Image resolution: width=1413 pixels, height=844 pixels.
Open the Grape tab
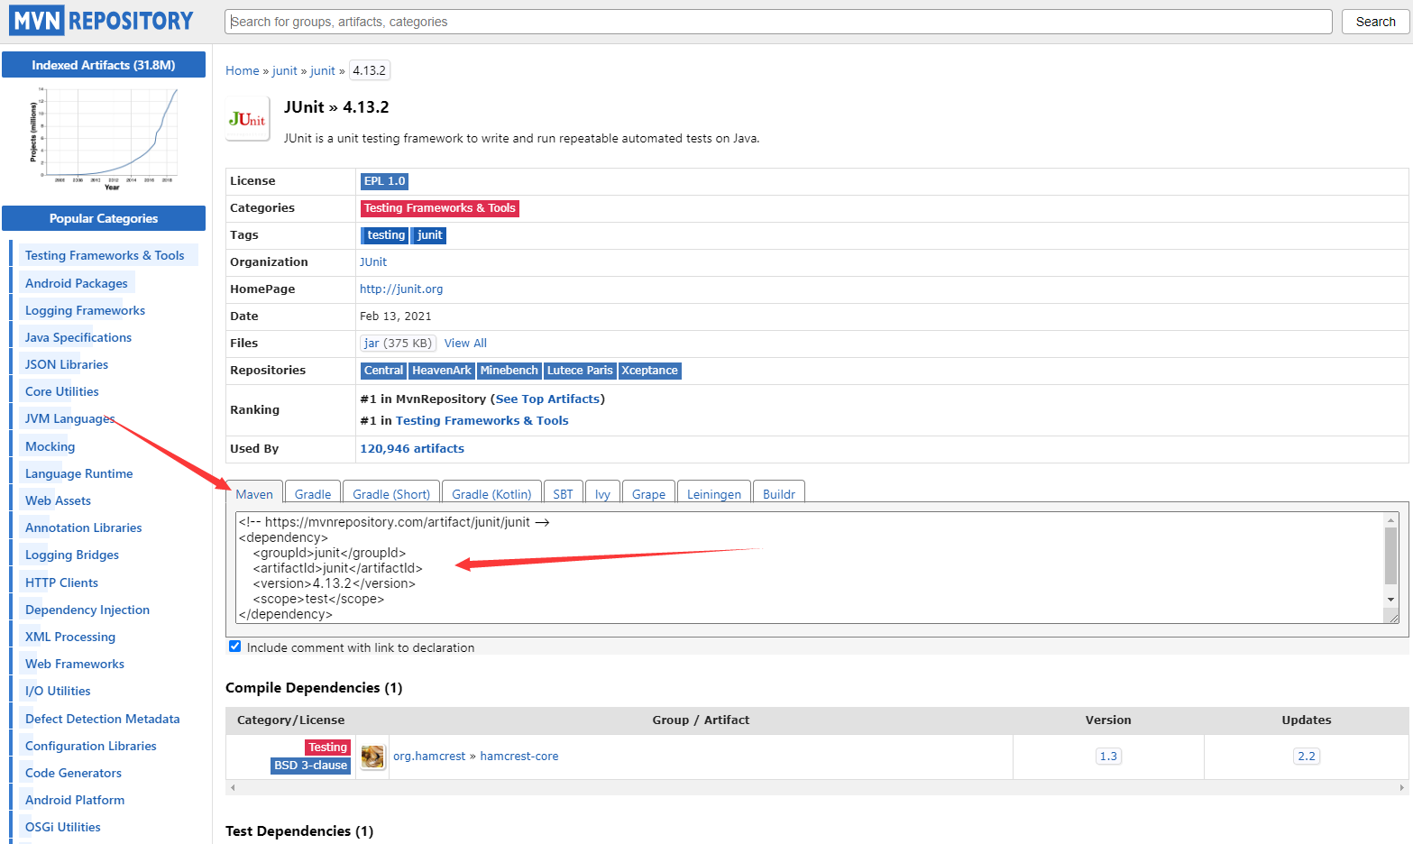tap(648, 494)
